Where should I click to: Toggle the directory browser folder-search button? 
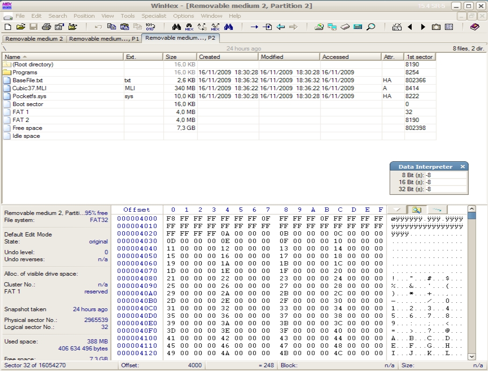tap(416, 210)
